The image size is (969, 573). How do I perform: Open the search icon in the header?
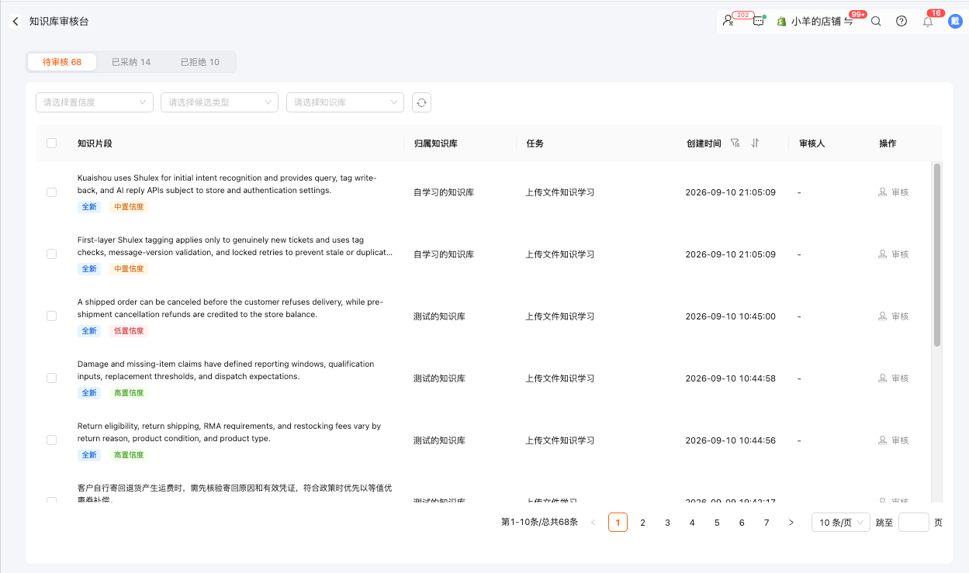(x=876, y=22)
